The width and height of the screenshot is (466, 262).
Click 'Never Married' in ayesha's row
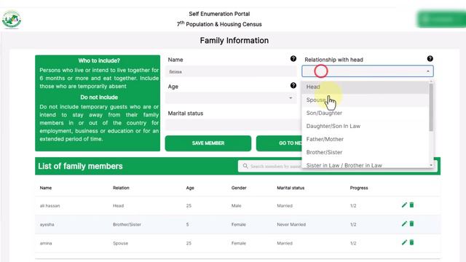pos(291,225)
